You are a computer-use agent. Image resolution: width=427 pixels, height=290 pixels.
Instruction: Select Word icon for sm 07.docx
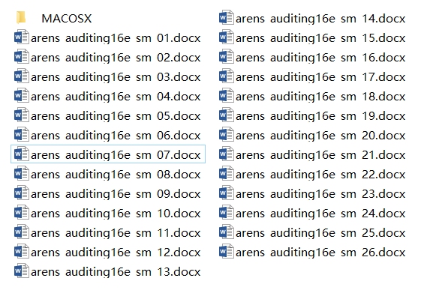22,154
